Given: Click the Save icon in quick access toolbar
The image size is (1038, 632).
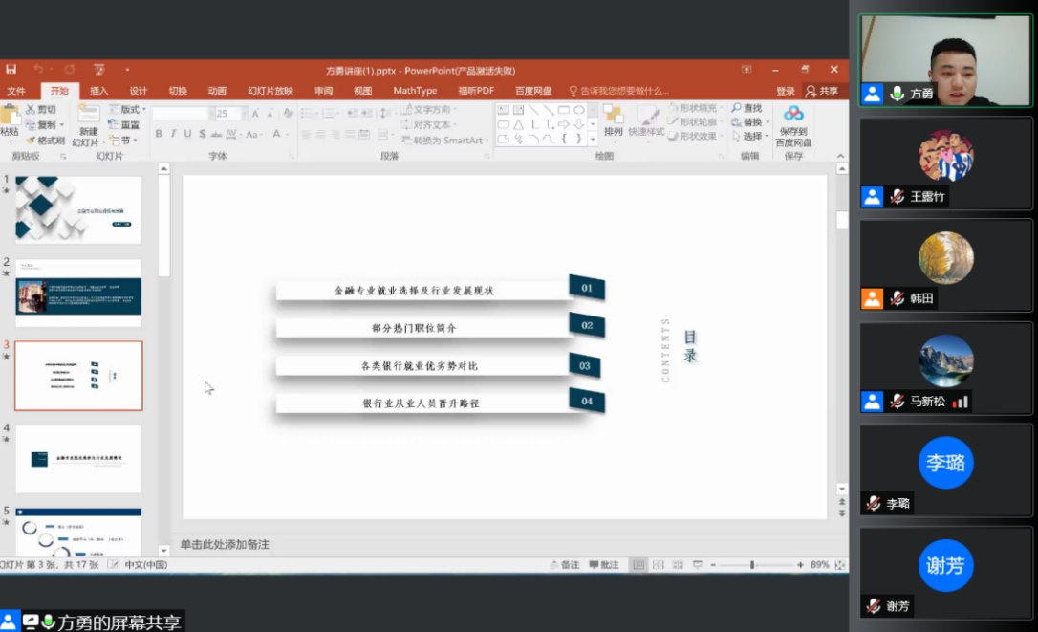Looking at the screenshot, I should (x=11, y=70).
